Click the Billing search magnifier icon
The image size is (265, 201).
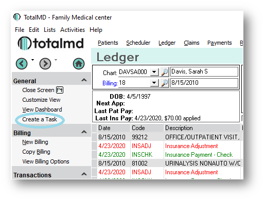tap(165, 83)
